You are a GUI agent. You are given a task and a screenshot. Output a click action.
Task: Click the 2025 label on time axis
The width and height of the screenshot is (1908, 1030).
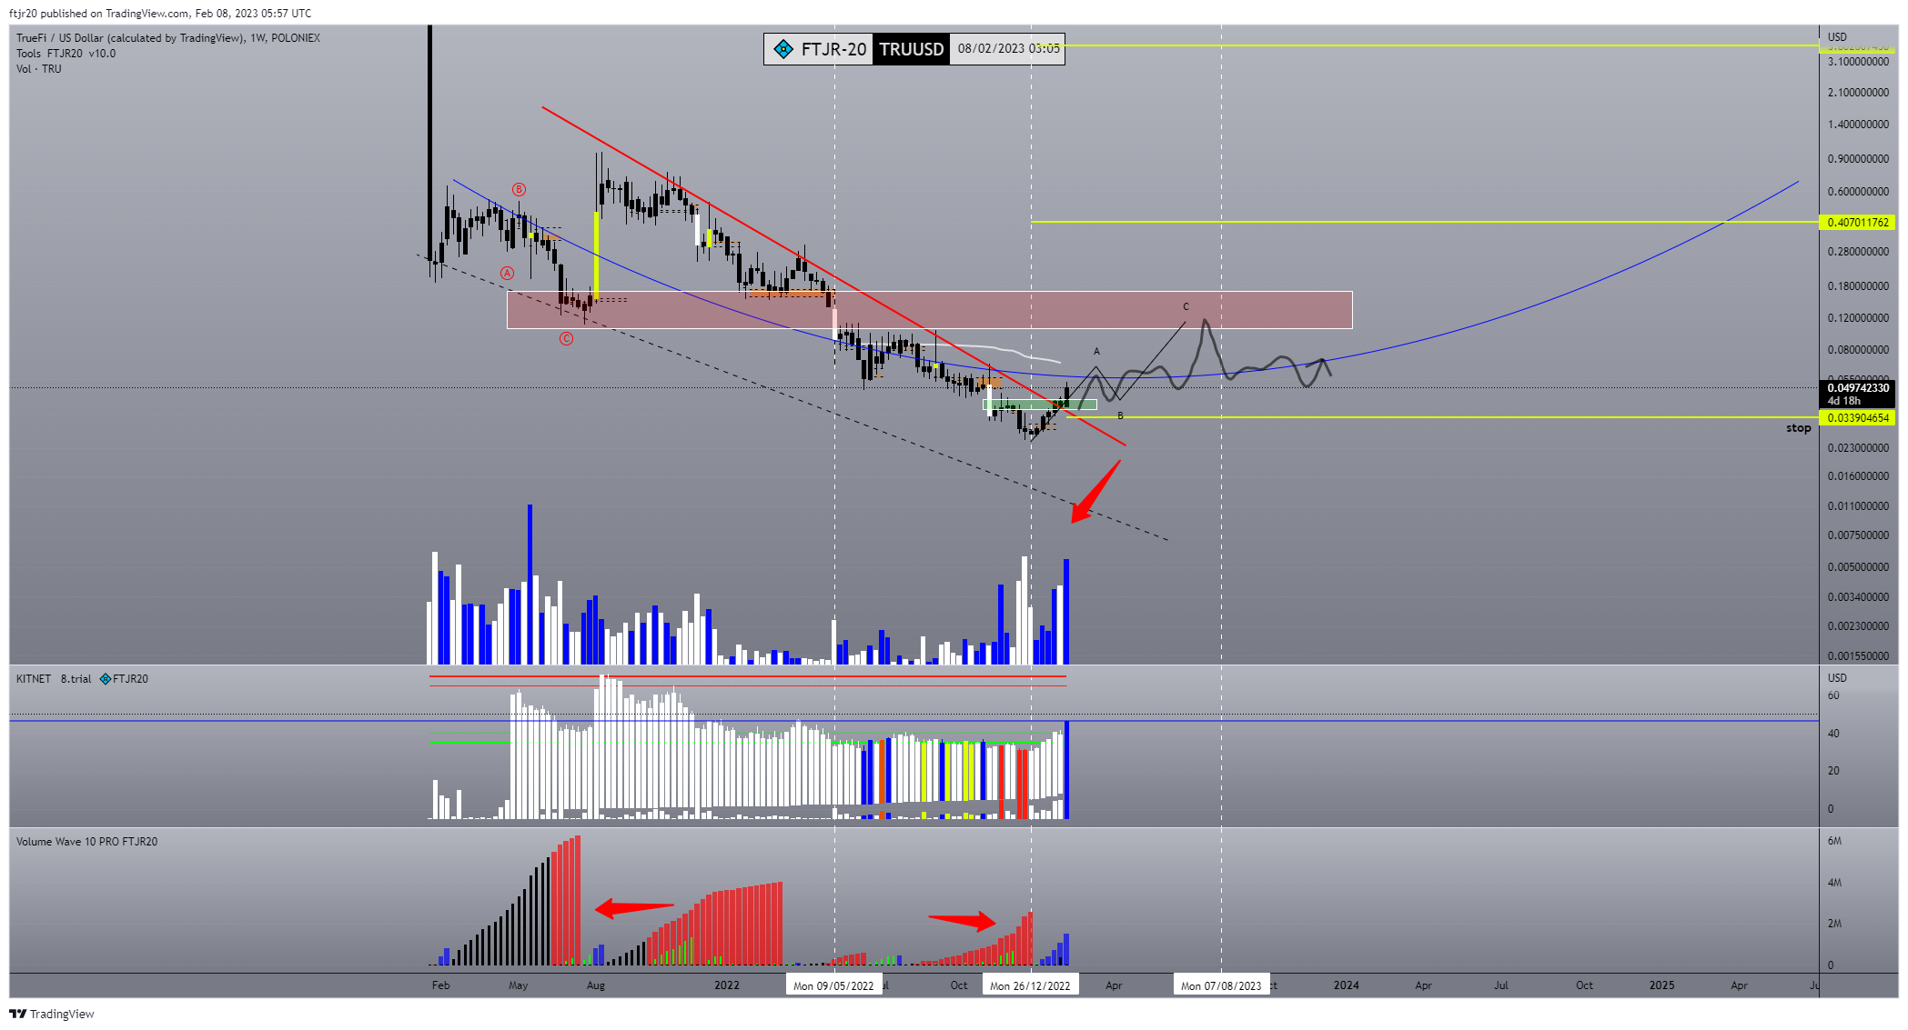coord(1661,985)
